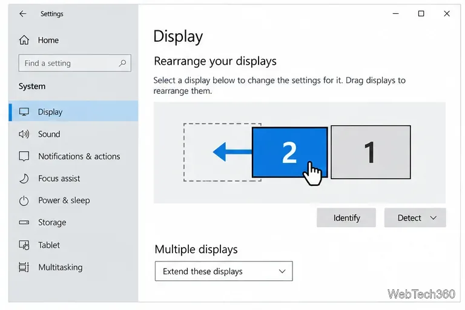This screenshot has height=310, width=465.
Task: Expand the Detect button chevron
Action: (x=434, y=218)
